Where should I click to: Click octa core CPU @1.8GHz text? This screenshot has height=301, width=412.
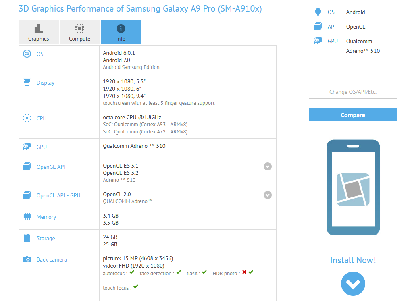point(132,117)
